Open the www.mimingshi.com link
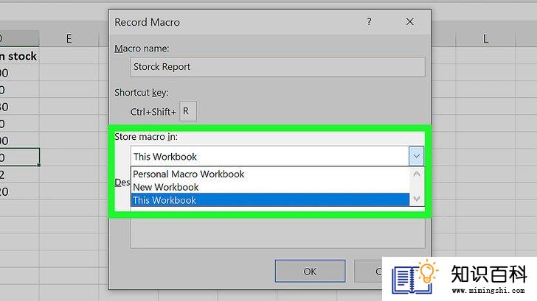The height and width of the screenshot is (301, 537). pyautogui.click(x=488, y=291)
